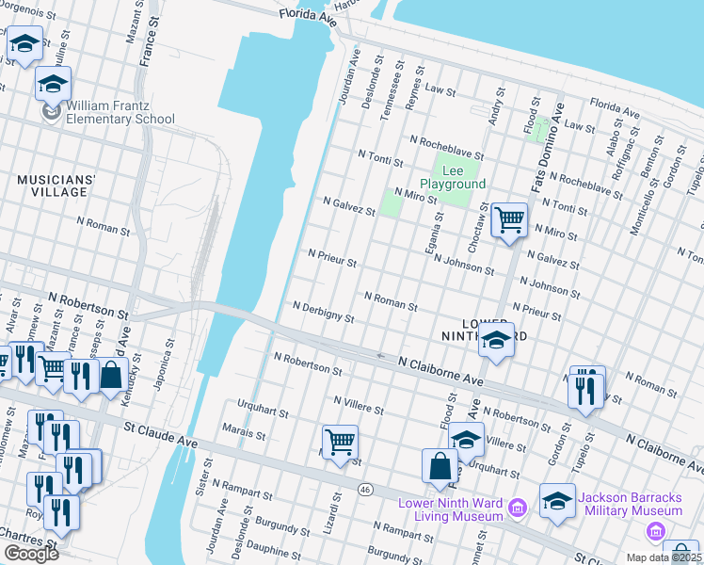Click the Dorgenois St label

click(x=28, y=9)
